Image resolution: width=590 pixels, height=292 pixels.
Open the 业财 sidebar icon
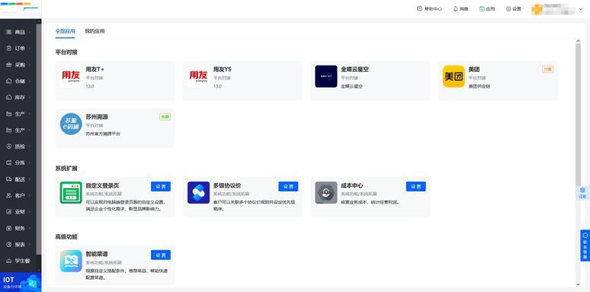pos(9,212)
